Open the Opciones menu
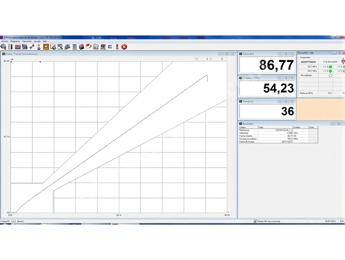Viewport: 345px width, 260px height. pos(27,41)
